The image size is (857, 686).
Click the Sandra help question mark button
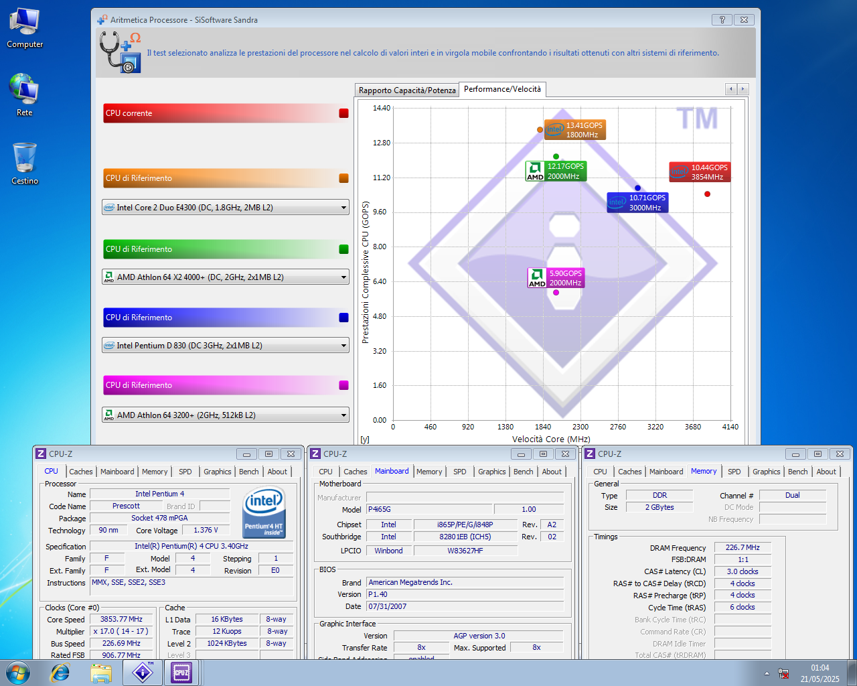click(x=722, y=20)
